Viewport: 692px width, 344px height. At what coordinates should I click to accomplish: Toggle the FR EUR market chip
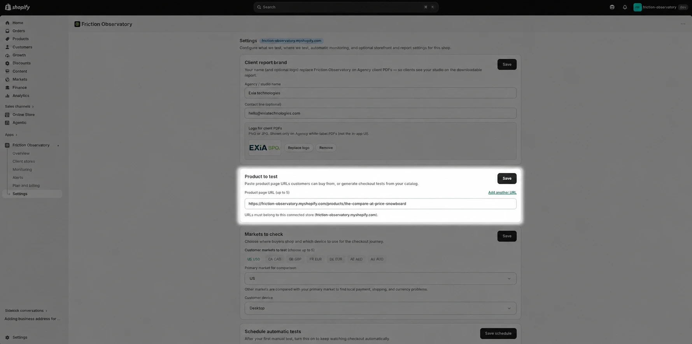[315, 259]
